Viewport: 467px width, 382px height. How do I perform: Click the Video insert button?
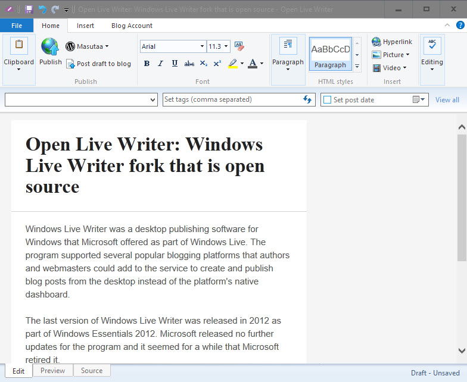point(390,68)
